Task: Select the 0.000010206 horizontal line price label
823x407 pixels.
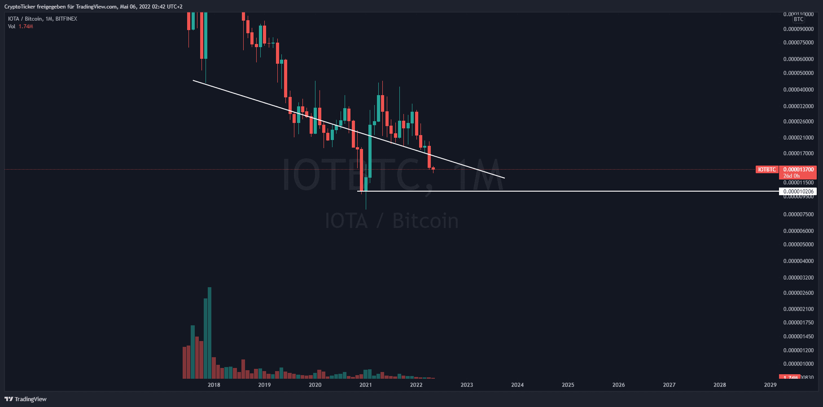Action: tap(798, 192)
